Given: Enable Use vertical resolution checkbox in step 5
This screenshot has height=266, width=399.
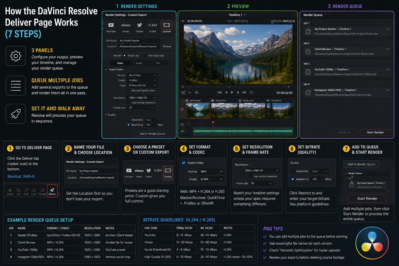Looking at the screenshot, I should pyautogui.click(x=251, y=176).
